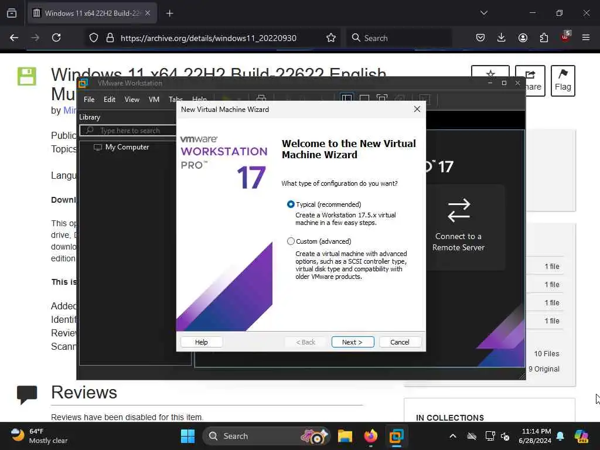Viewport: 600px width, 450px height.
Task: Go back in Firefox browser
Action: 14,38
